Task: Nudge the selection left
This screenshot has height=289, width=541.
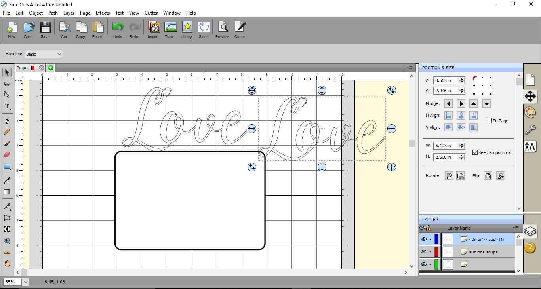Action: (448, 104)
